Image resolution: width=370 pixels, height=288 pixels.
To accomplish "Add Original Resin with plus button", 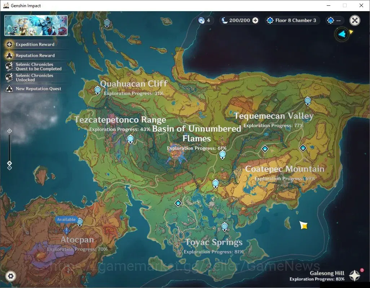I will (255, 21).
